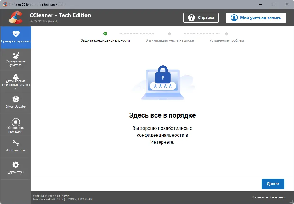Click the Здесь все в порядке heading
This screenshot has height=204, width=294.
162,115
